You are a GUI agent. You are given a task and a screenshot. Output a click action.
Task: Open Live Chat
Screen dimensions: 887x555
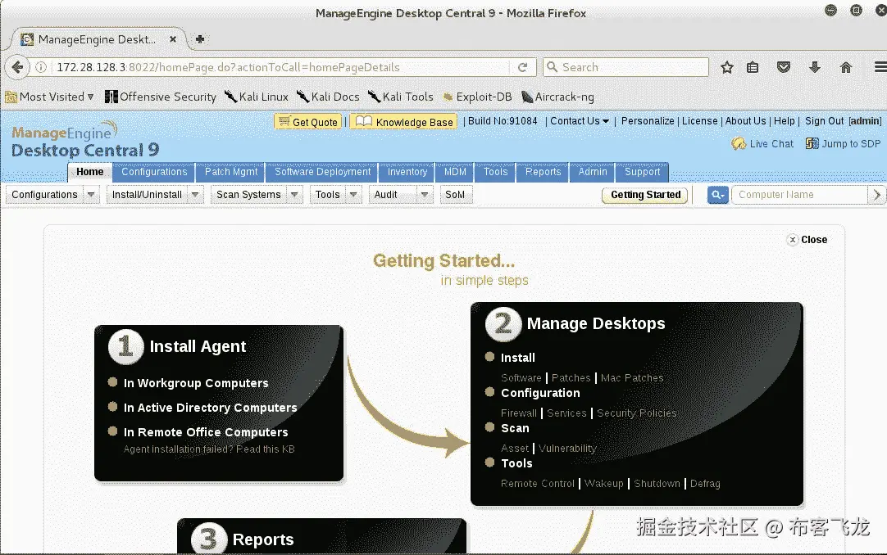click(762, 144)
